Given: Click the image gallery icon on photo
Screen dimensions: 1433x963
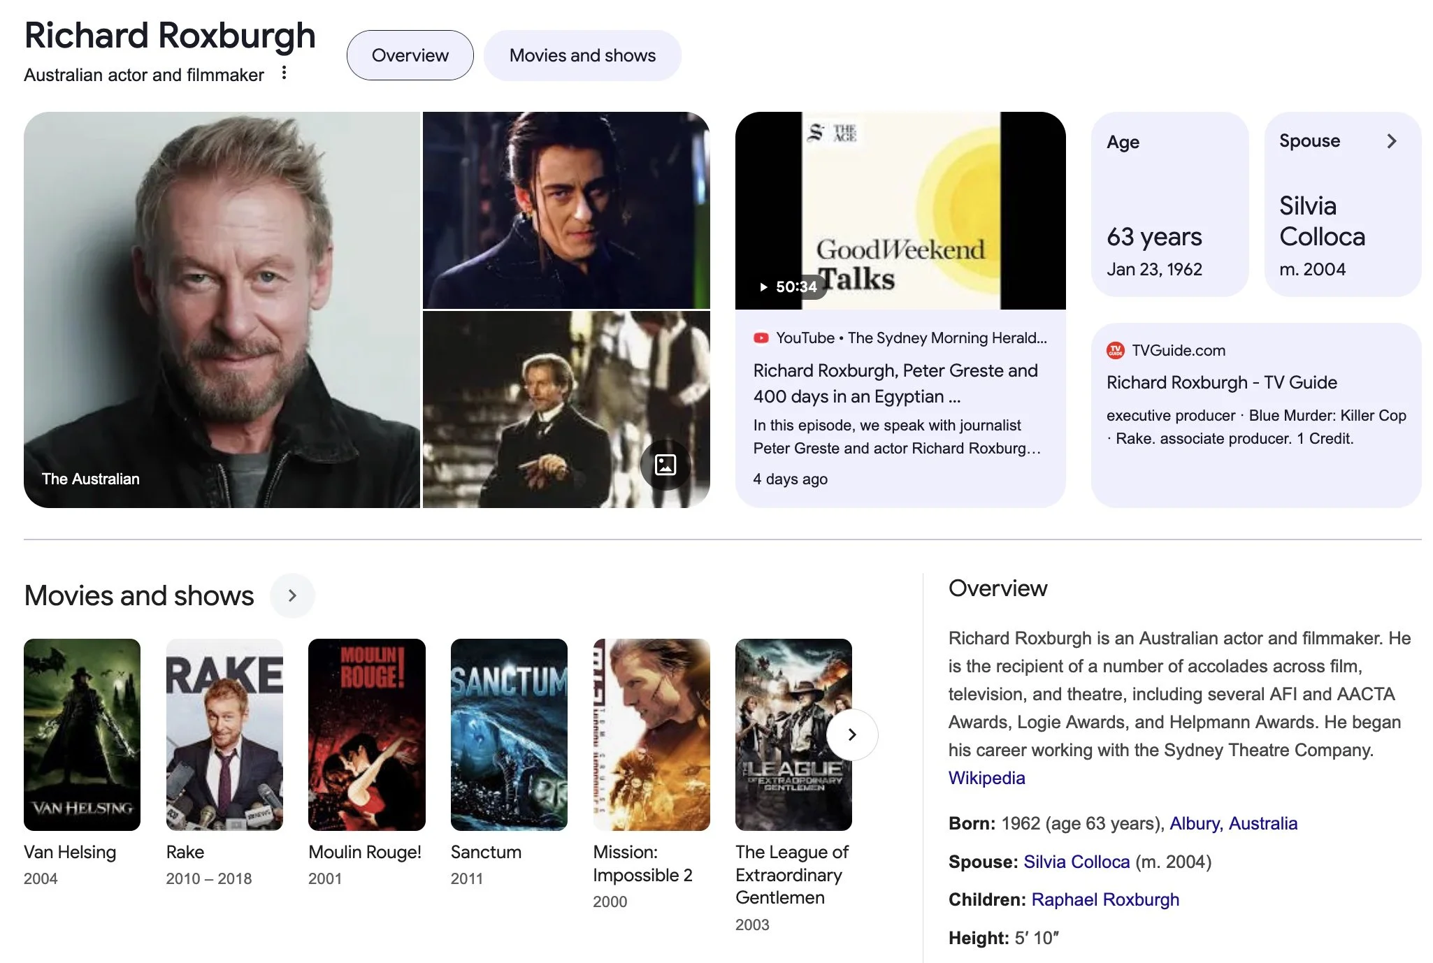Looking at the screenshot, I should tap(665, 465).
